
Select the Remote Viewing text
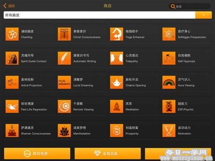[x=83, y=110]
